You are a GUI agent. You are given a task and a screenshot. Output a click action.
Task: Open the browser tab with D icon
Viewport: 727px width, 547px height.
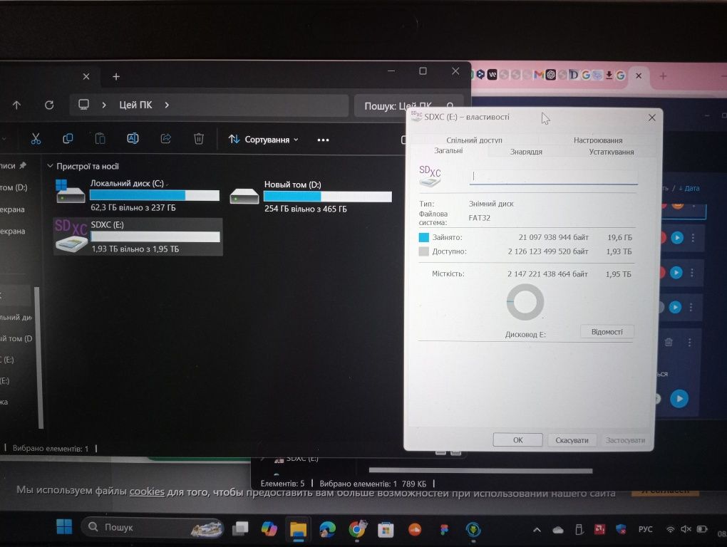pos(574,75)
